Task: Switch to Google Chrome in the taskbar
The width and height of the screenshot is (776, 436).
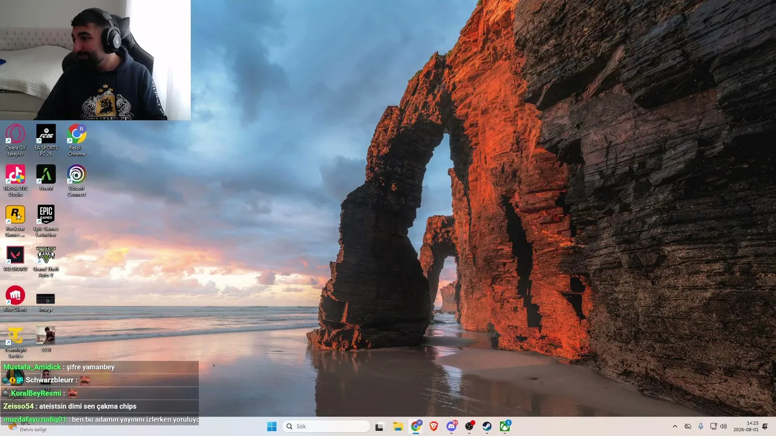Action: click(x=416, y=426)
